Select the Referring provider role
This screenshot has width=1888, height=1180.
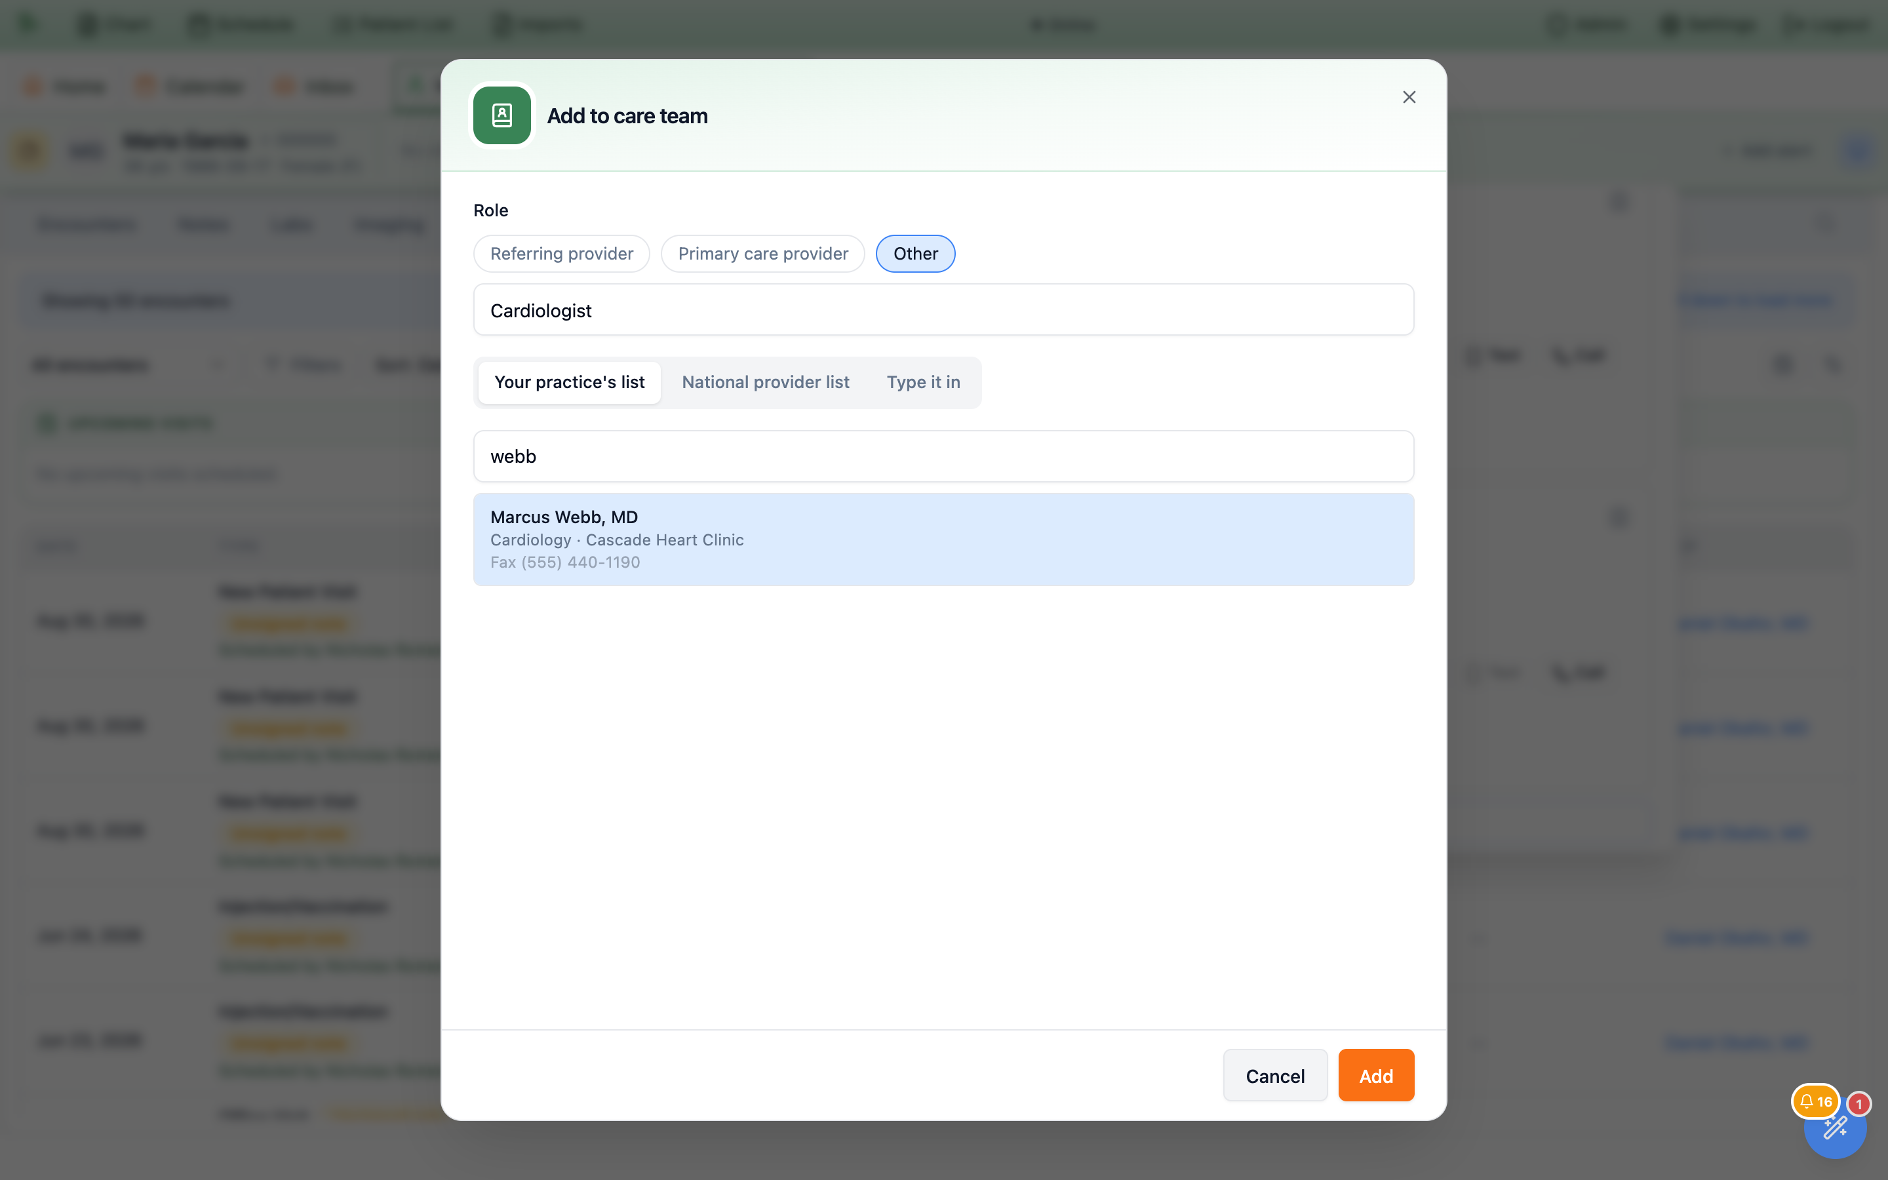click(x=562, y=254)
